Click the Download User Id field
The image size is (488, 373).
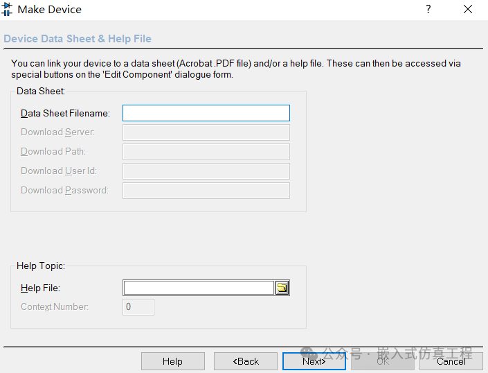click(206, 171)
